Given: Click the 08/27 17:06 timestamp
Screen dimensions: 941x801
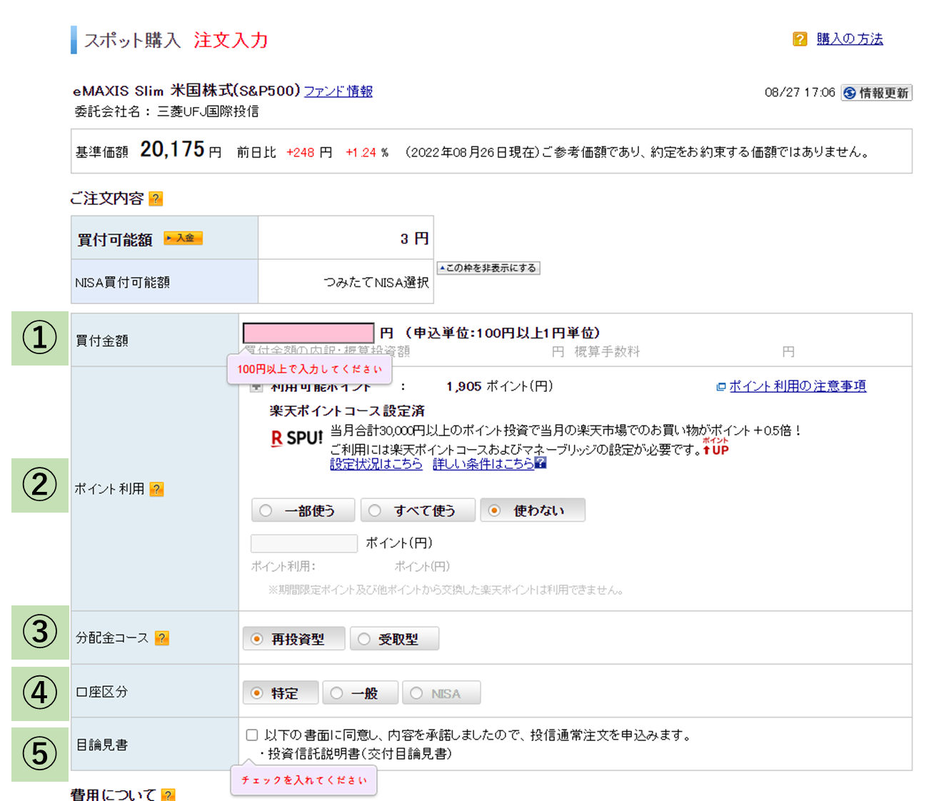Looking at the screenshot, I should (800, 93).
